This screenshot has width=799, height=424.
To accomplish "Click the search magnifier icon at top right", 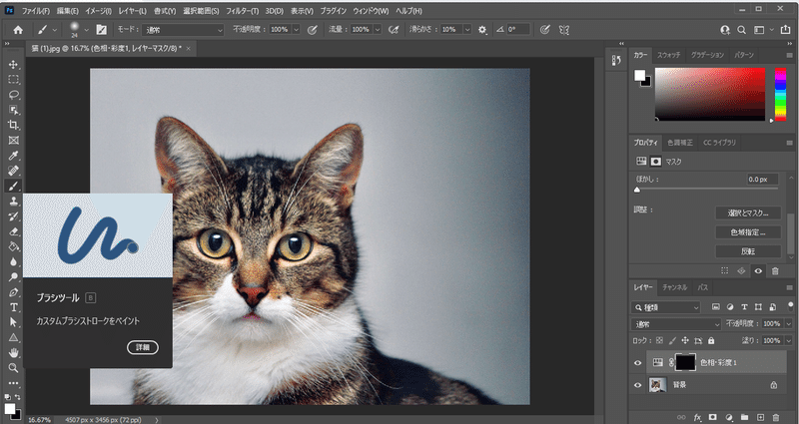I will pyautogui.click(x=741, y=30).
